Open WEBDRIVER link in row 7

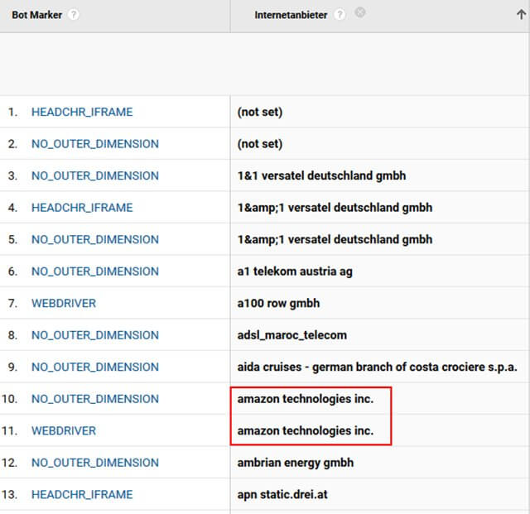(64, 303)
